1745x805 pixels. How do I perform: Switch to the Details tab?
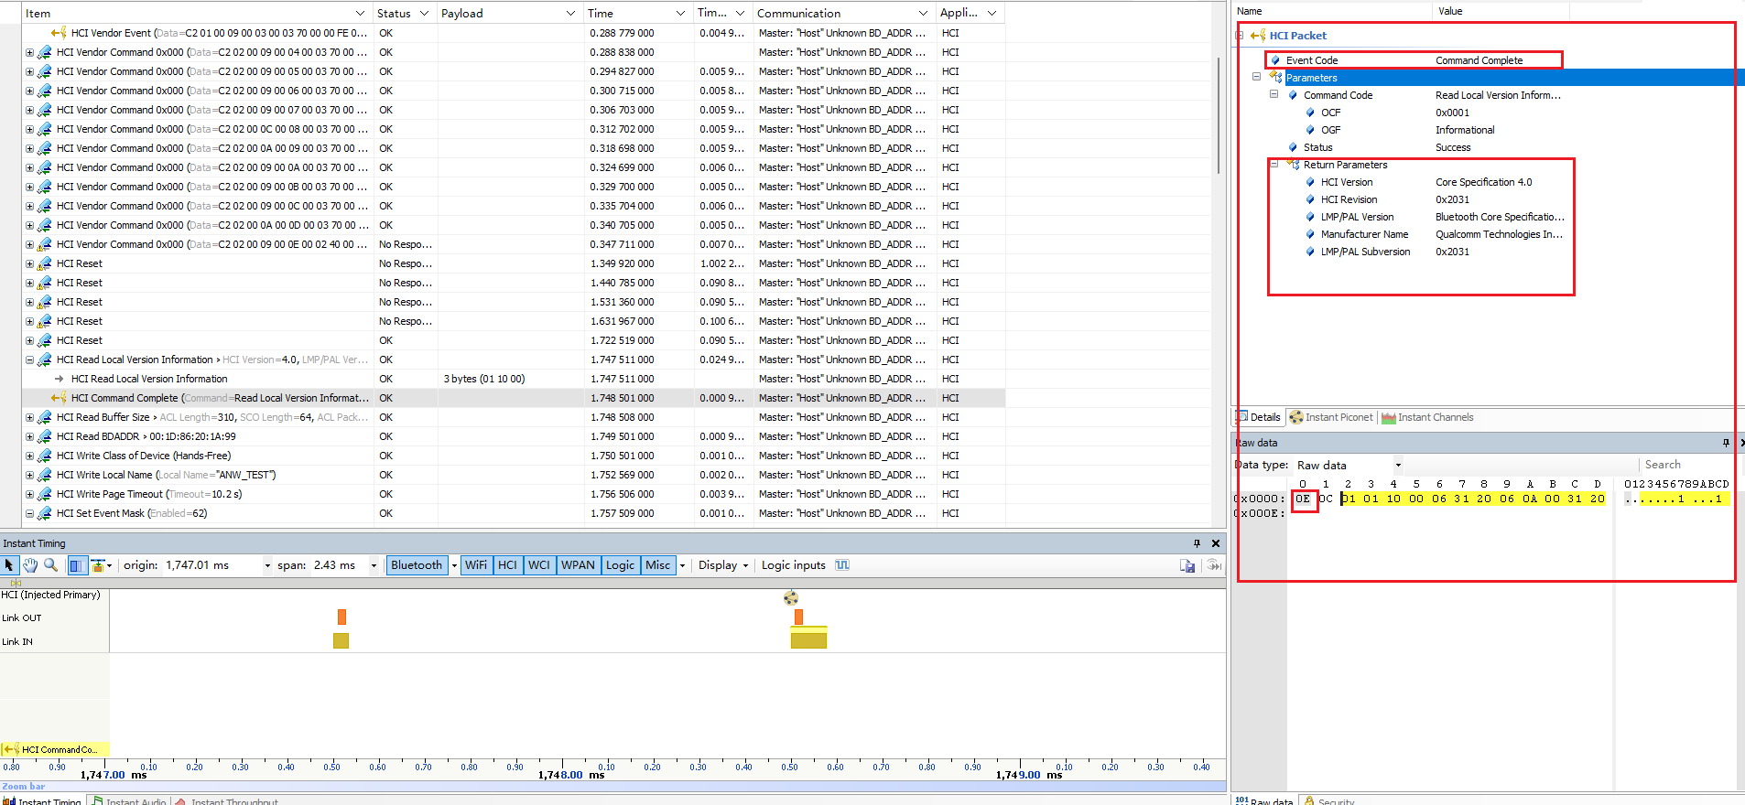(1259, 417)
